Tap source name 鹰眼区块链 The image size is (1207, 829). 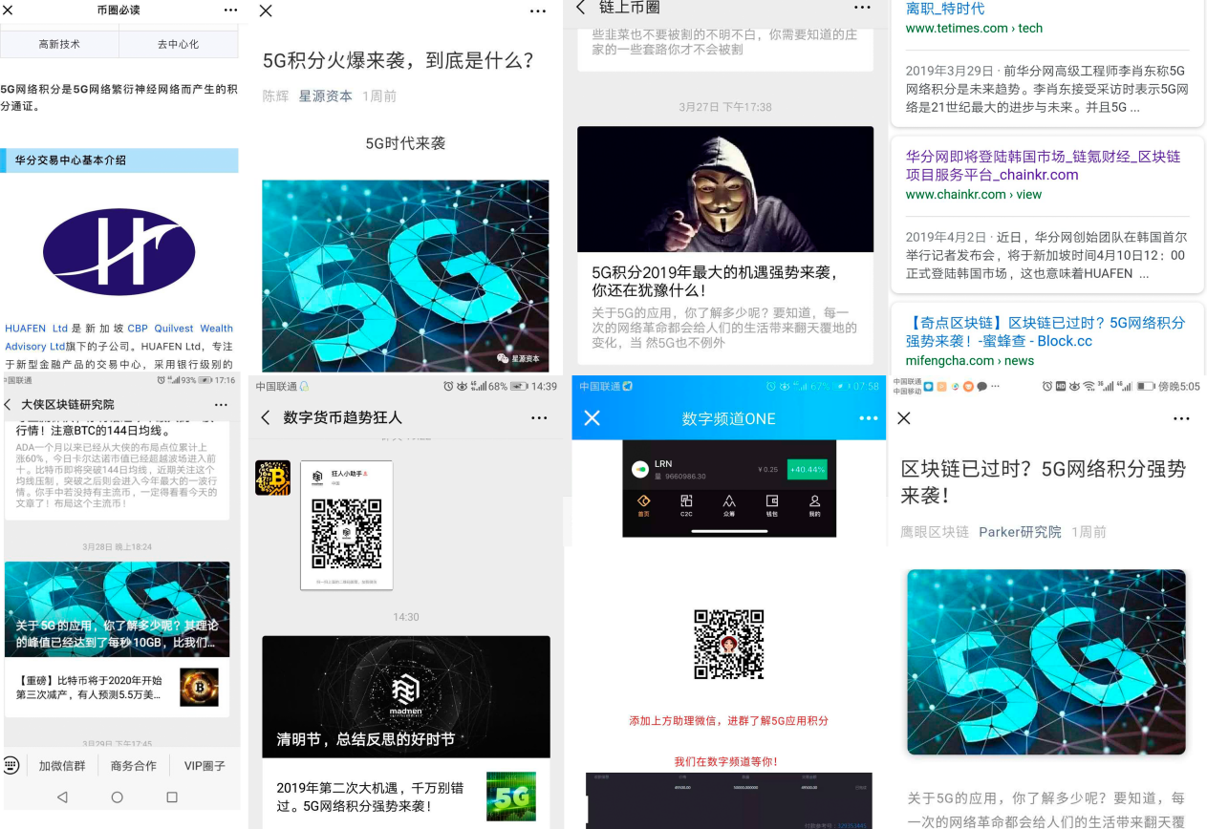935,531
